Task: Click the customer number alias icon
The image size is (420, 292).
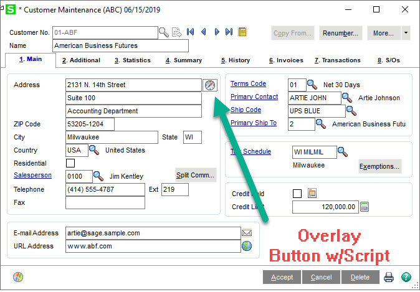Action: coord(177,32)
